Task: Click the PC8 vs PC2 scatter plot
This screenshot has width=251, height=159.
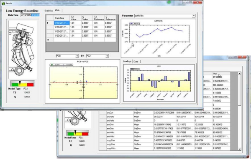Action: click(x=82, y=81)
